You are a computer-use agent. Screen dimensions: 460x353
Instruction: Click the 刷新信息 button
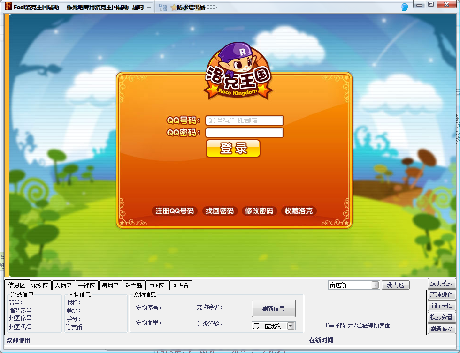(273, 308)
